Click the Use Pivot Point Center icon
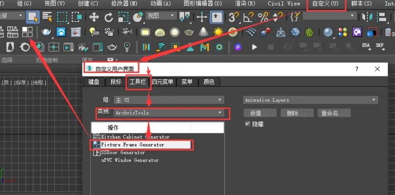Screen dimensions: 395x195 pyautogui.click(x=184, y=17)
